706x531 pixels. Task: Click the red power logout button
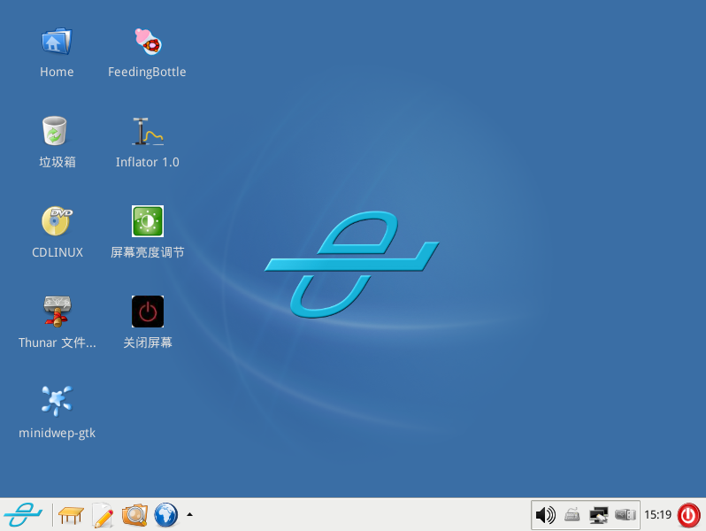[x=689, y=515]
